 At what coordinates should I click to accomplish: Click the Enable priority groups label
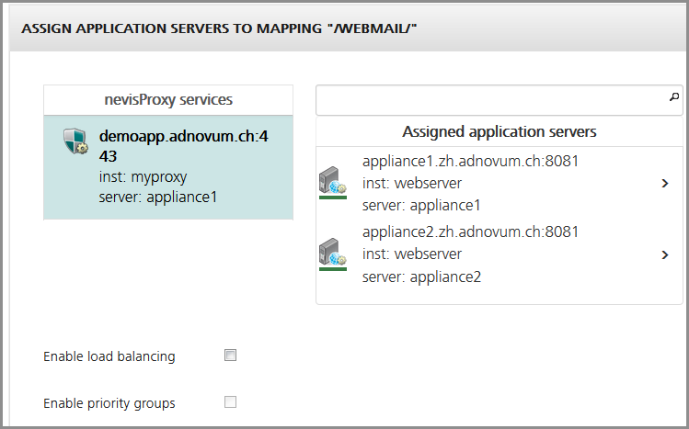pyautogui.click(x=109, y=403)
